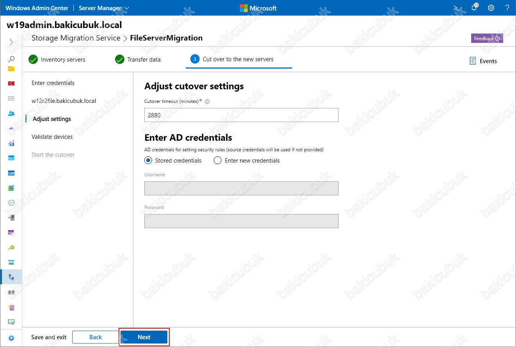
Task: Open the Remote Desktop circle icon
Action: pyautogui.click(x=11, y=203)
